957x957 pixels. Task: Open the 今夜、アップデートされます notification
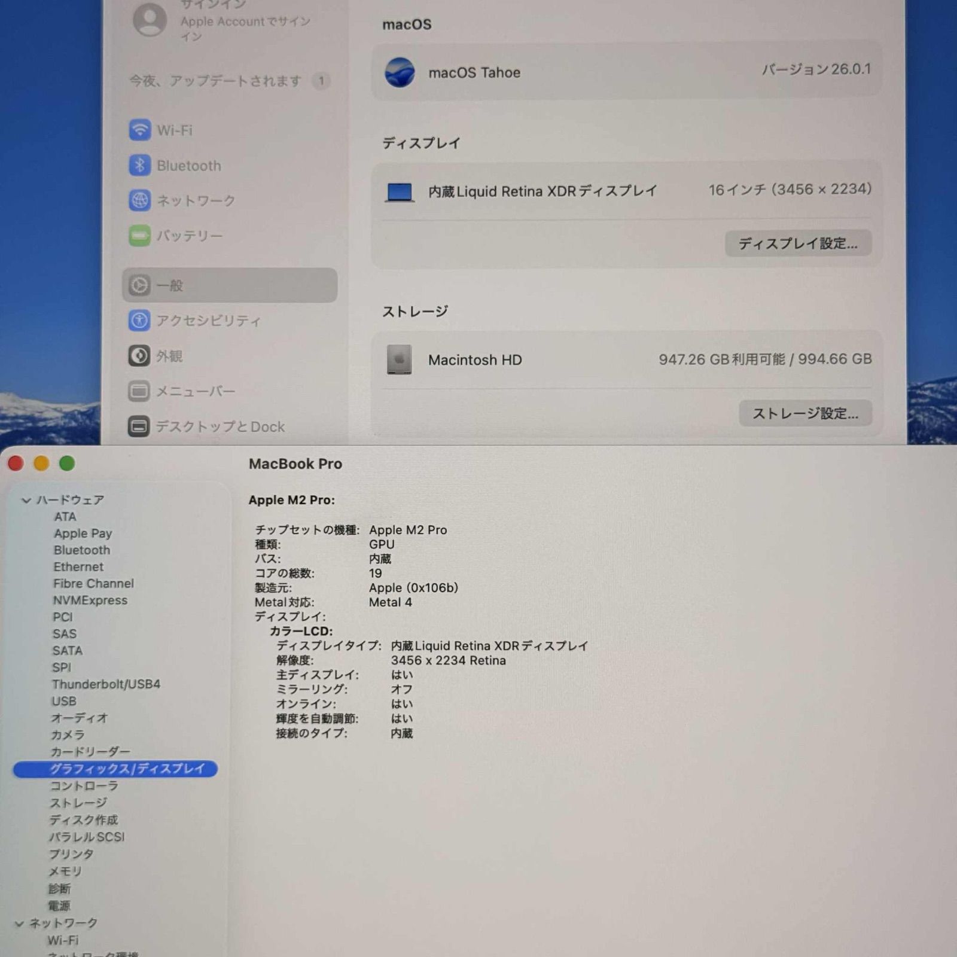pos(215,81)
